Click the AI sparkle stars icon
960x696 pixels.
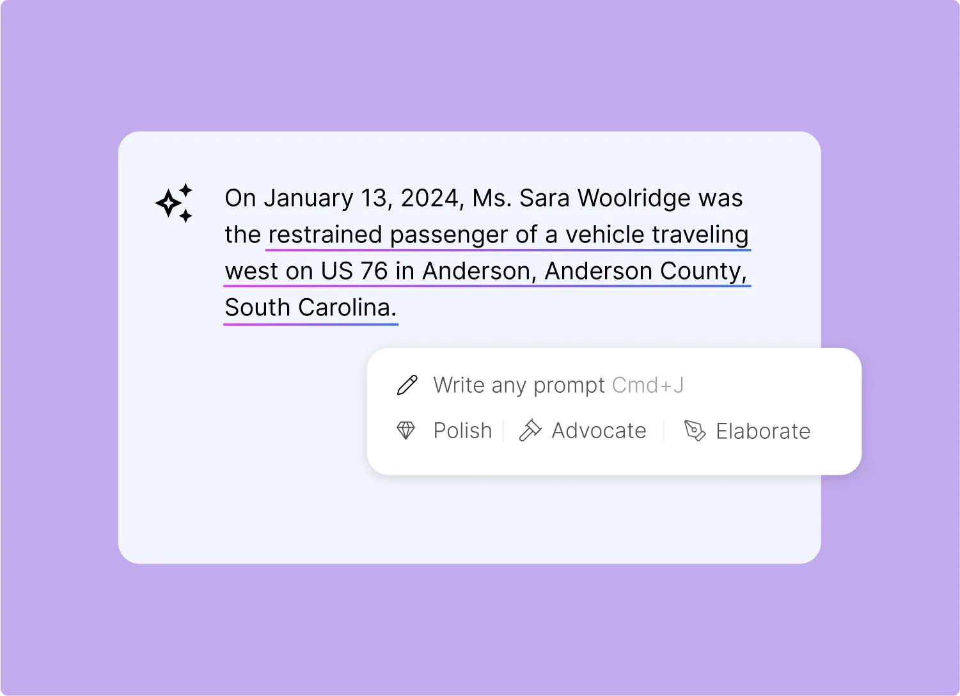174,203
